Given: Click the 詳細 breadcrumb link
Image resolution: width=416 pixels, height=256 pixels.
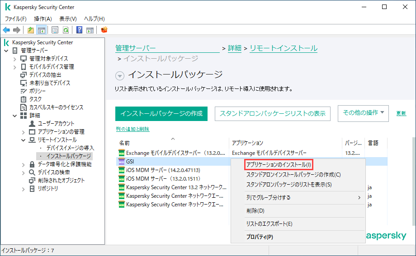Looking at the screenshot, I should click(235, 48).
